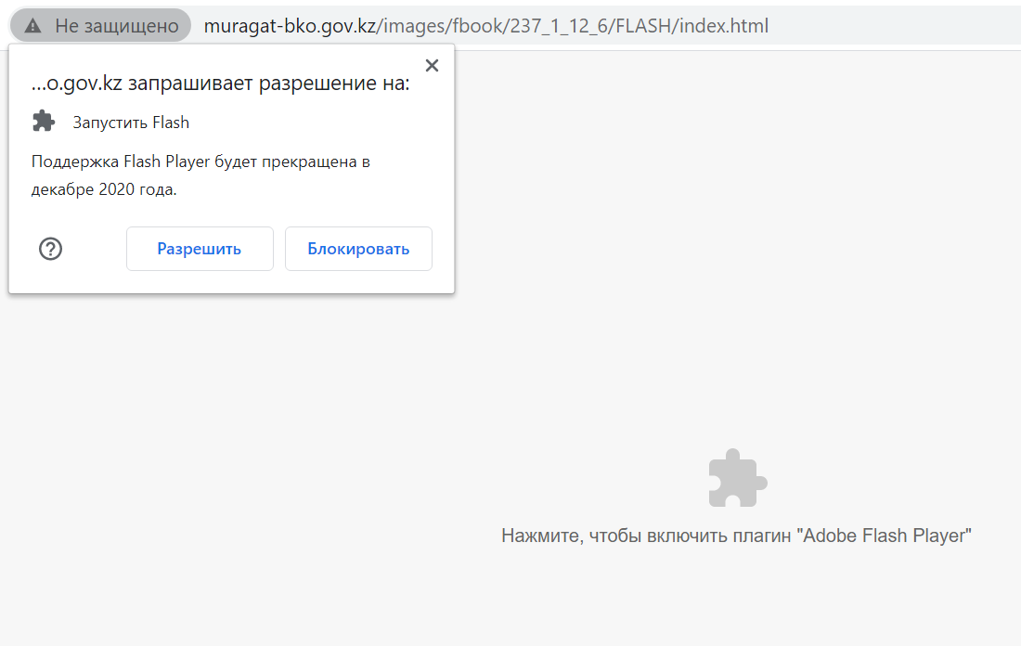
Task: Open help via the question mark icon
Action: click(x=50, y=249)
